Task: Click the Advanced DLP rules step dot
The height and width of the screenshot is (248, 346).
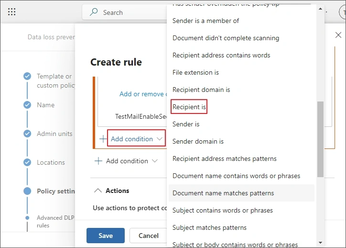Action: (x=27, y=218)
